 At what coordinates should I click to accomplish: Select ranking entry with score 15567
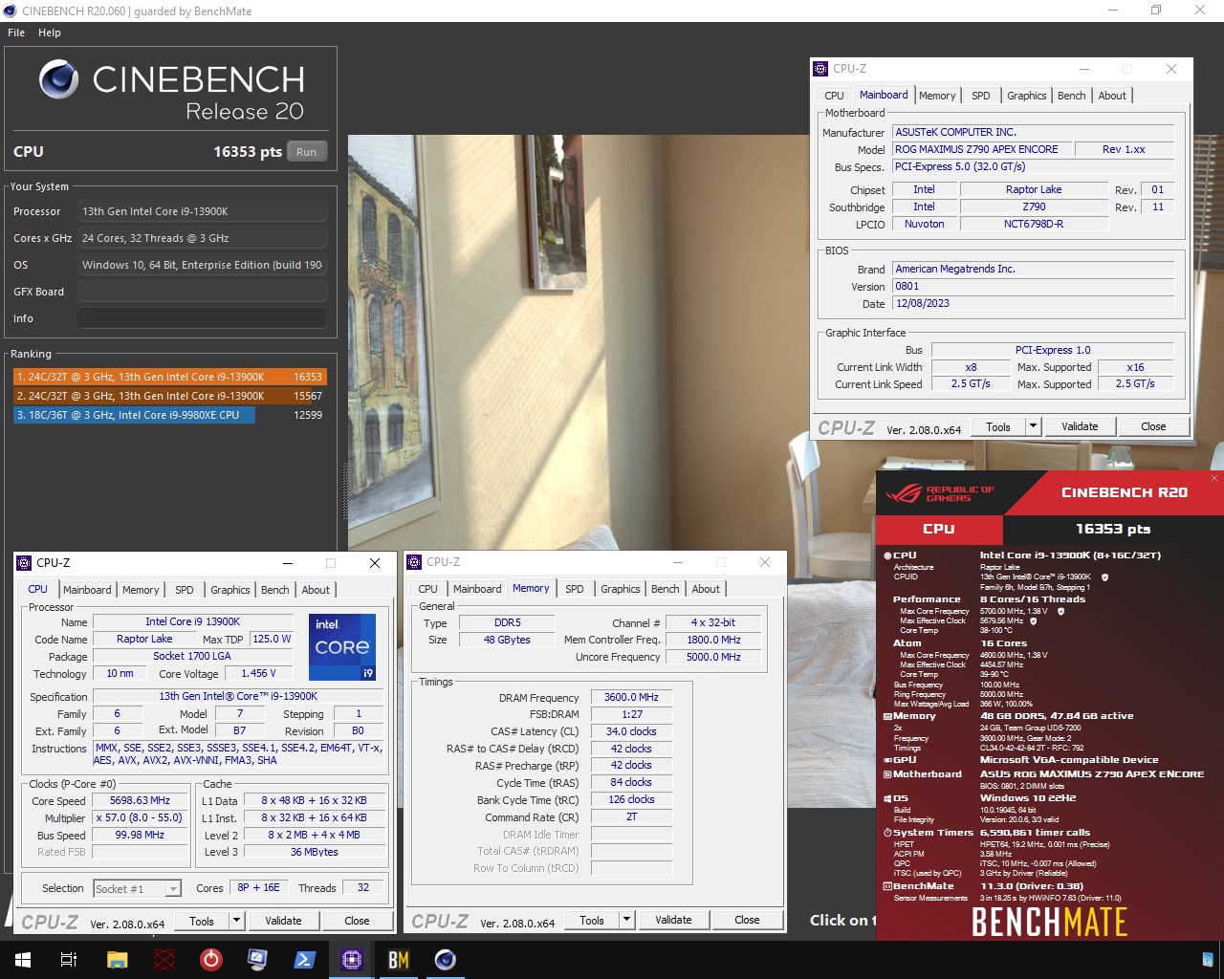coord(169,396)
